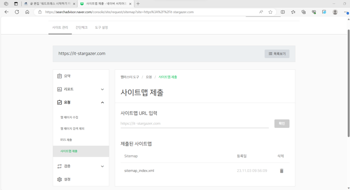Open the workspaces icon in title bar
This screenshot has width=350, height=190.
[x=6, y=4]
